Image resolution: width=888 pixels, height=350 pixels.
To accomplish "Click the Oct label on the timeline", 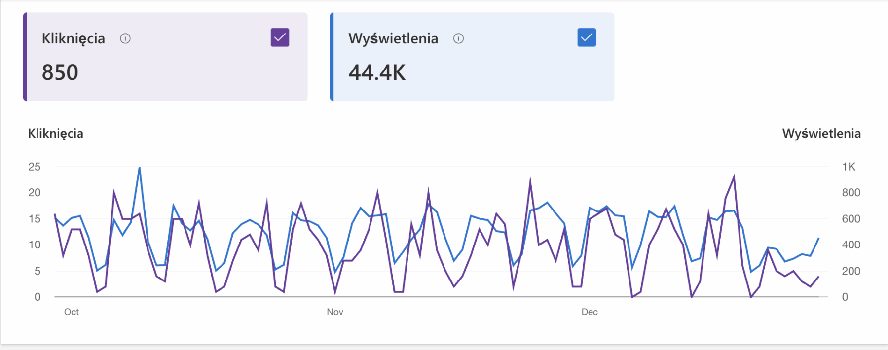I will 72,312.
